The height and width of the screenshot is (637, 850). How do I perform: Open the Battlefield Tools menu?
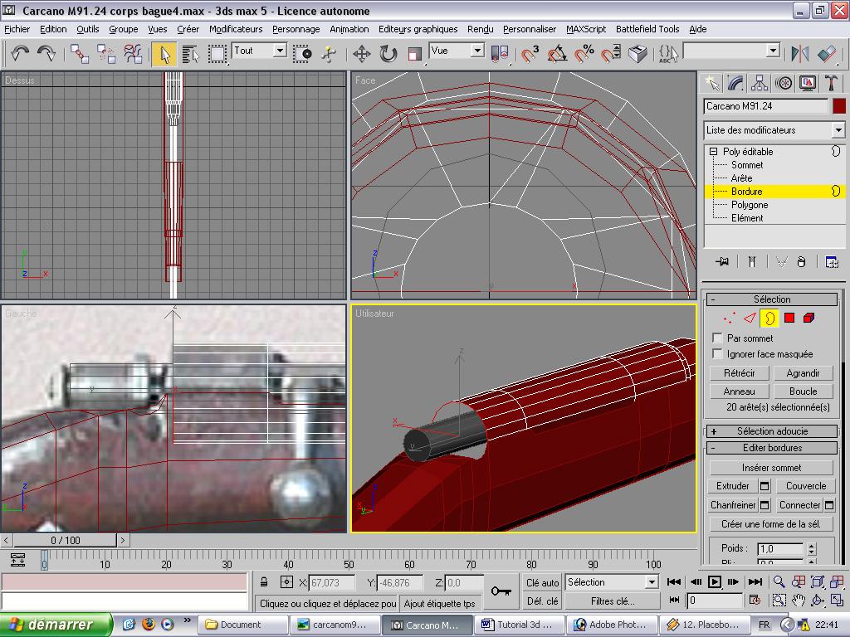(647, 29)
